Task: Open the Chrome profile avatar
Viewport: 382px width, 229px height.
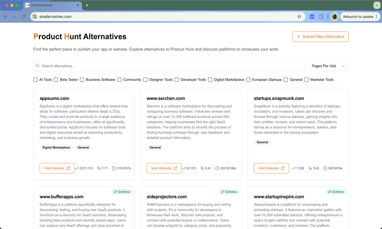Action: click(x=334, y=17)
